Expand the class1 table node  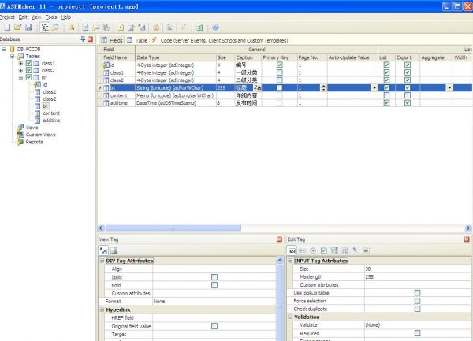pyautogui.click(x=20, y=63)
